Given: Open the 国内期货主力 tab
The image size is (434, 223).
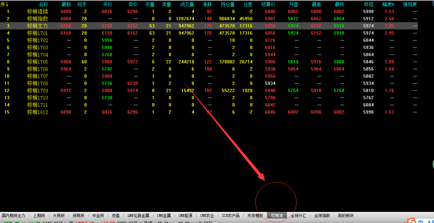Looking at the screenshot, I should pyautogui.click(x=13, y=215).
